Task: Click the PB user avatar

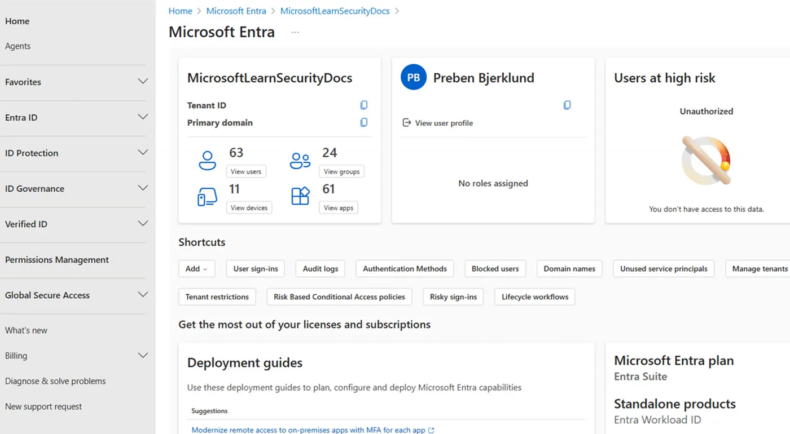Action: point(414,78)
